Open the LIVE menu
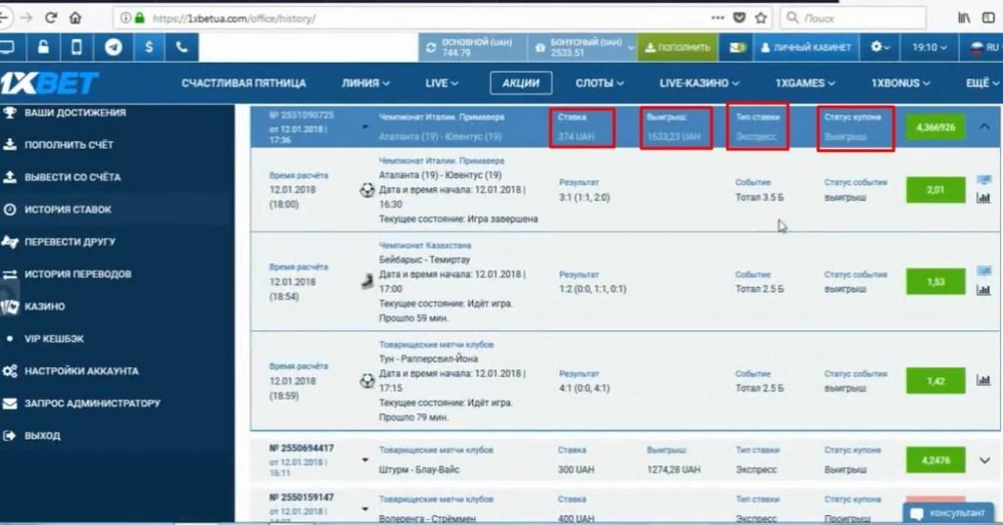The height and width of the screenshot is (525, 1003). click(442, 83)
